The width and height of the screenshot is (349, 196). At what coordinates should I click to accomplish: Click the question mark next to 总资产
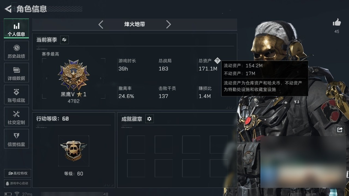tap(217, 60)
